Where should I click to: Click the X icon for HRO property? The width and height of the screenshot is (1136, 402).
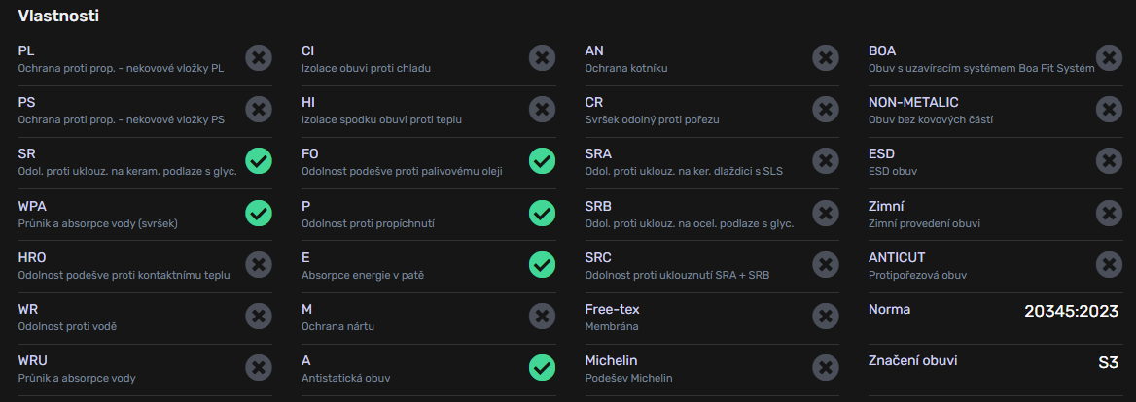tap(259, 265)
